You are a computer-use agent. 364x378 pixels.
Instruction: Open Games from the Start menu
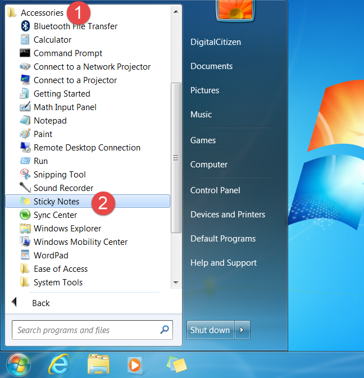(203, 140)
